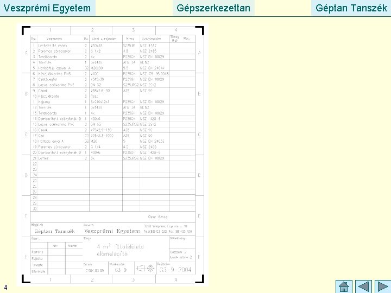The width and height of the screenshot is (391, 293).
Task: Click the Csőkötegfal part name
Action: [47, 79]
